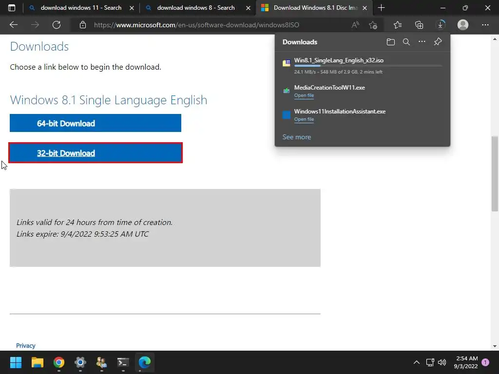The width and height of the screenshot is (499, 374).
Task: Close the download windows 8 tab
Action: tap(248, 8)
